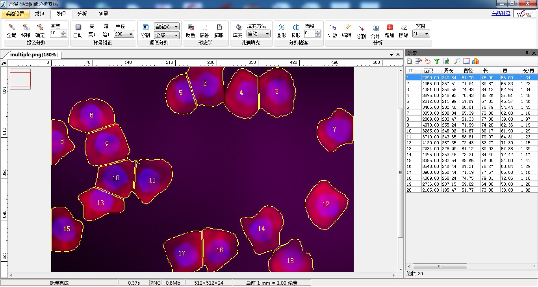538x287 pixels.
Task: Run the 分割 threshold segmentation tool
Action: (145, 31)
